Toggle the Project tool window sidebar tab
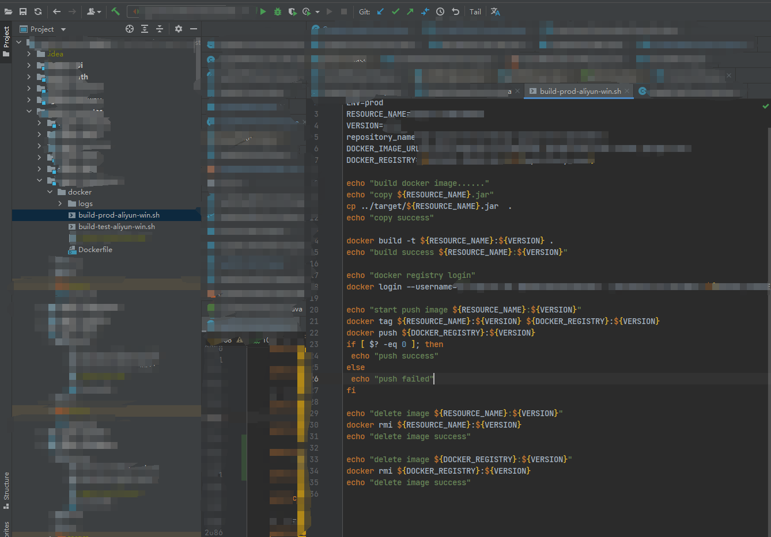Image resolution: width=771 pixels, height=537 pixels. tap(6, 41)
